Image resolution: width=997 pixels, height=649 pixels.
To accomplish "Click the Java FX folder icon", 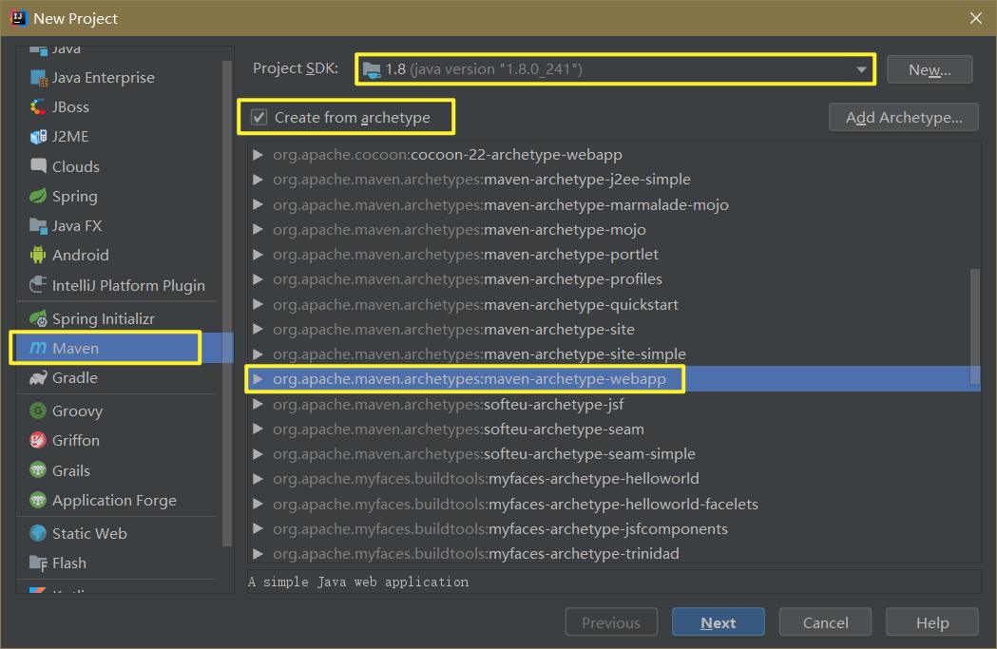I will [38, 225].
